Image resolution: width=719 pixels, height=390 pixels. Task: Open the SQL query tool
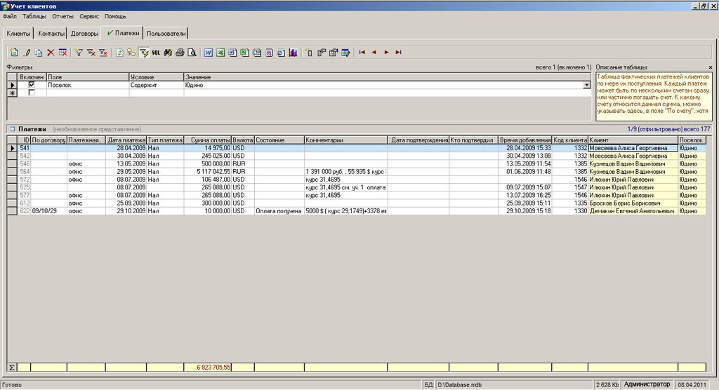[156, 53]
